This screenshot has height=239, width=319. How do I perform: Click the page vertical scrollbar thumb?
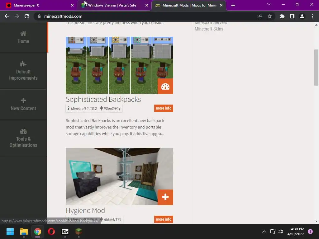click(x=316, y=68)
